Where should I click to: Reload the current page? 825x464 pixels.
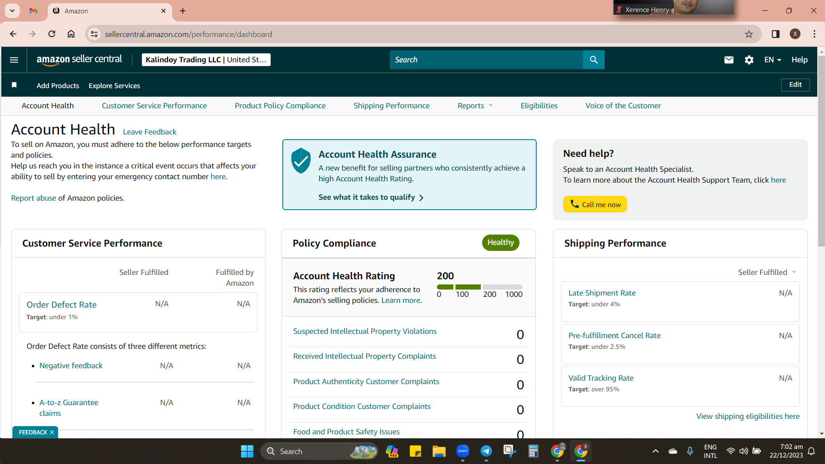(x=52, y=34)
